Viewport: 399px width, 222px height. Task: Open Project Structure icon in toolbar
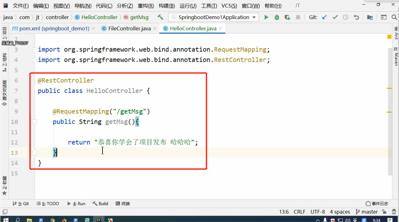[370, 17]
